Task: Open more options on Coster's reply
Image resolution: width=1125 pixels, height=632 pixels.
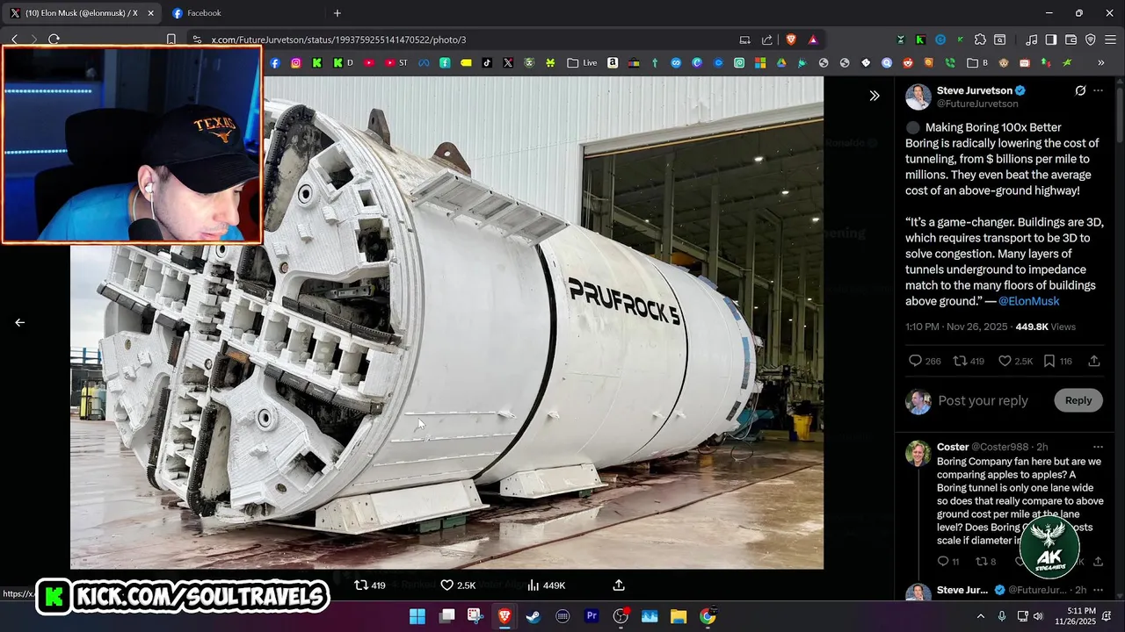Action: [1098, 447]
